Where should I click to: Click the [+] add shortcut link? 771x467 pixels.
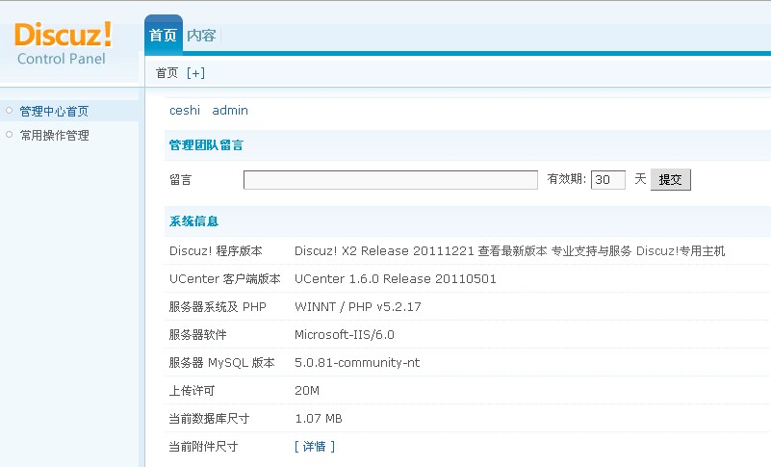[195, 73]
